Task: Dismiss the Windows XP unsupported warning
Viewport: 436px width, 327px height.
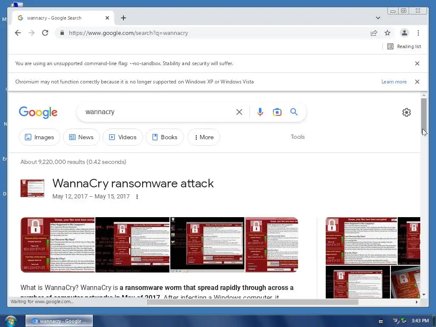Action: coord(417,82)
